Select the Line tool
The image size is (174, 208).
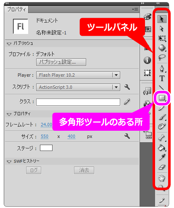click(161, 88)
